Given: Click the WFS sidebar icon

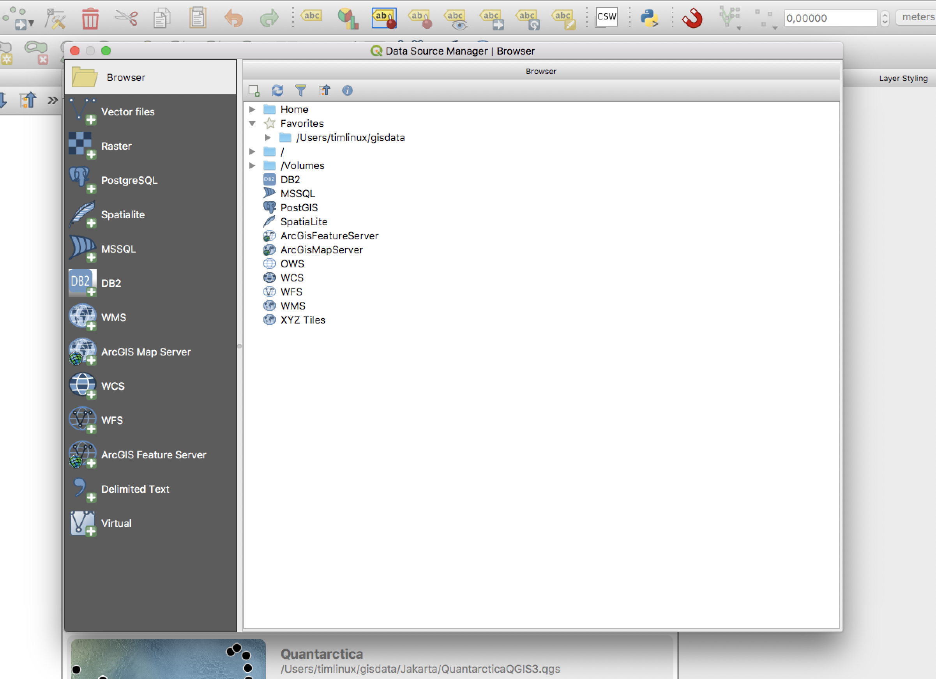Looking at the screenshot, I should 83,420.
